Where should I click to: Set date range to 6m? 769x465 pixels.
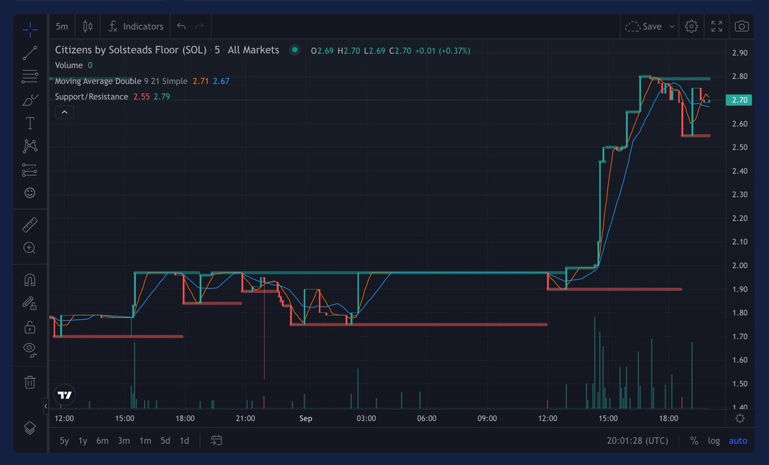pos(103,441)
